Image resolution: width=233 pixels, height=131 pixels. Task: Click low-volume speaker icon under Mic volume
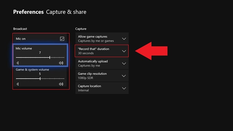(x=18, y=63)
